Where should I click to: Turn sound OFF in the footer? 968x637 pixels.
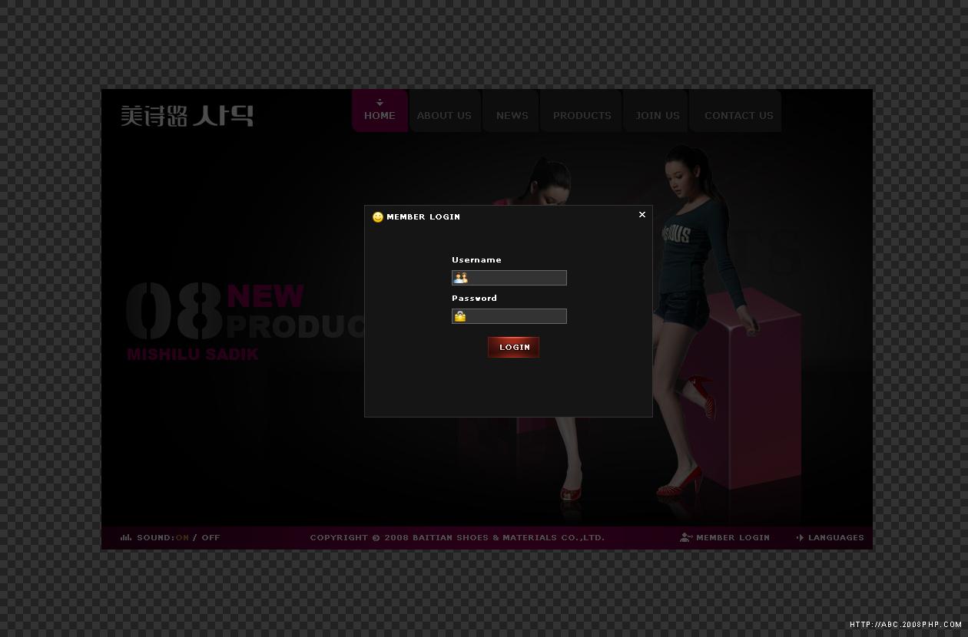[x=211, y=537]
